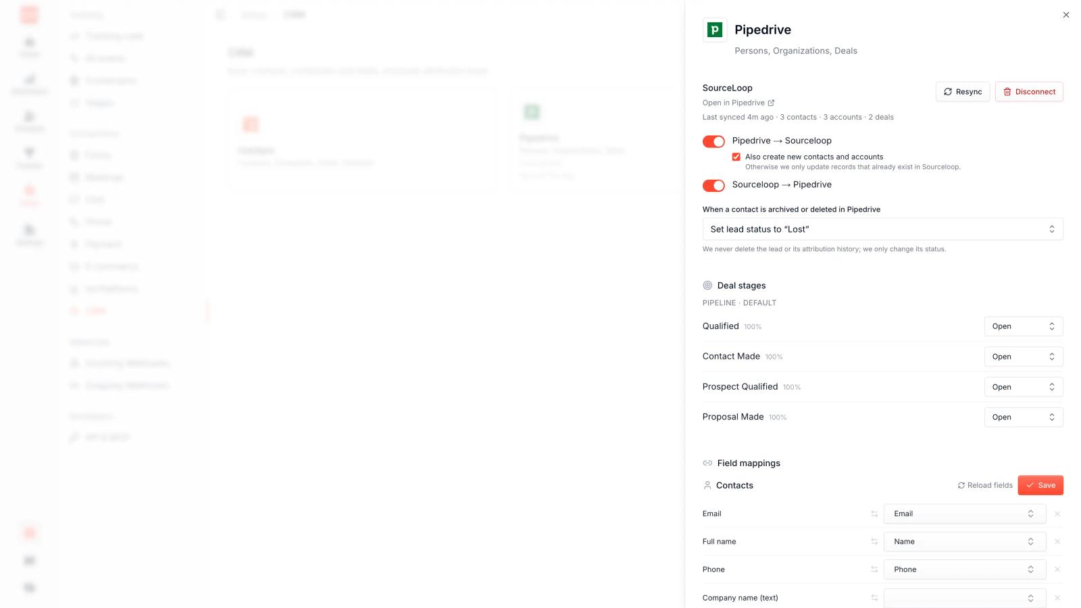Click the Full name field label
The image size is (1081, 608).
720,542
